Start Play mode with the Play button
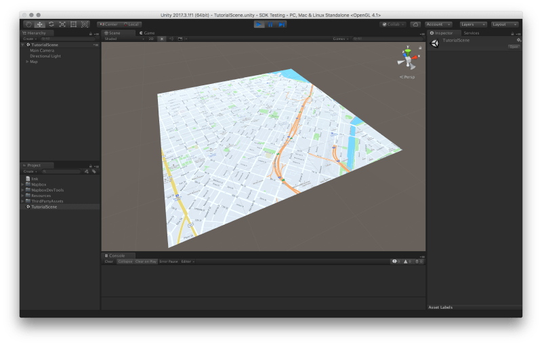The image size is (542, 346). (259, 24)
